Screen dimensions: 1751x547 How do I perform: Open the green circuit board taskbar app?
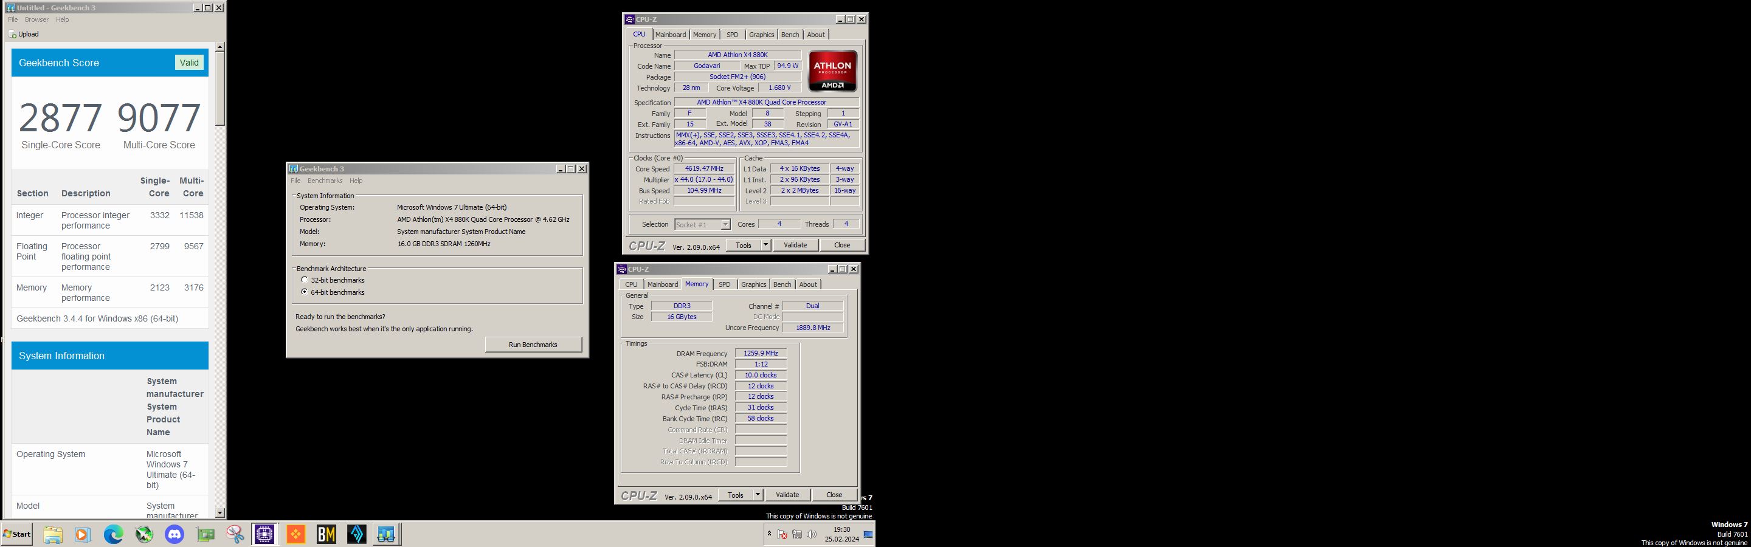click(x=205, y=534)
